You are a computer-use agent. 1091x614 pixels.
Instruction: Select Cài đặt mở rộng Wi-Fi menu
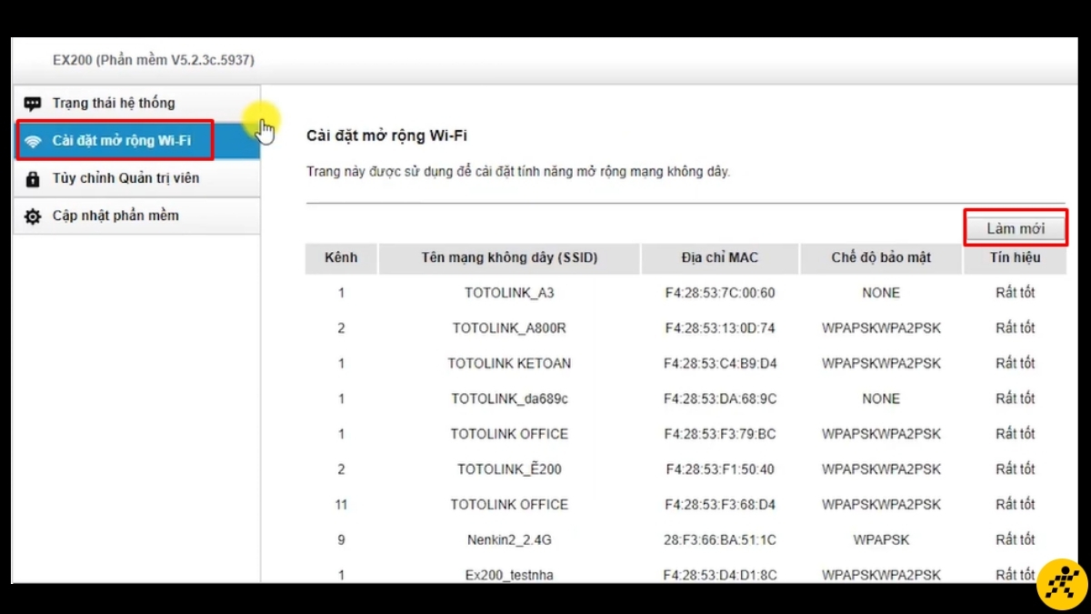click(136, 141)
